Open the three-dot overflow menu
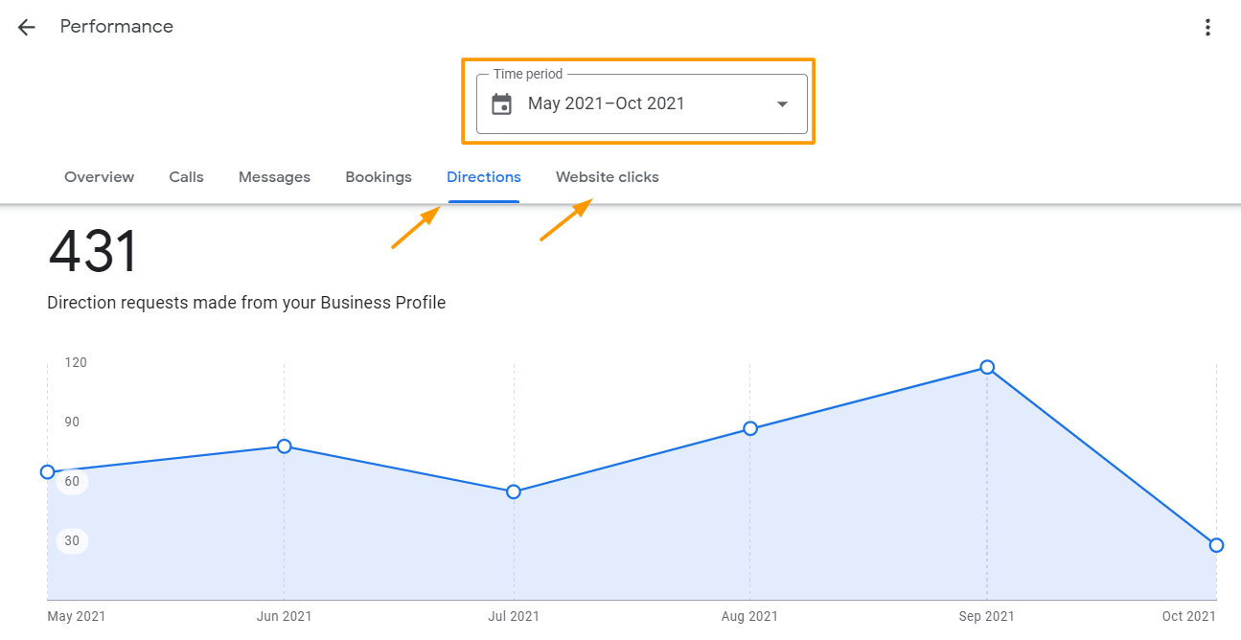 pos(1207,27)
